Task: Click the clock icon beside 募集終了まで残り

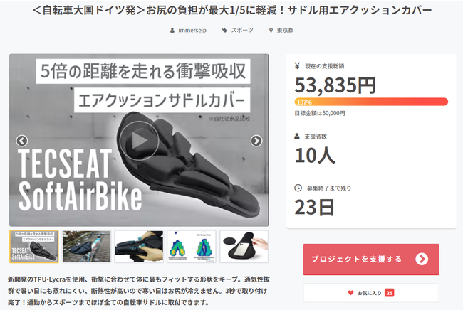Action: point(298,188)
